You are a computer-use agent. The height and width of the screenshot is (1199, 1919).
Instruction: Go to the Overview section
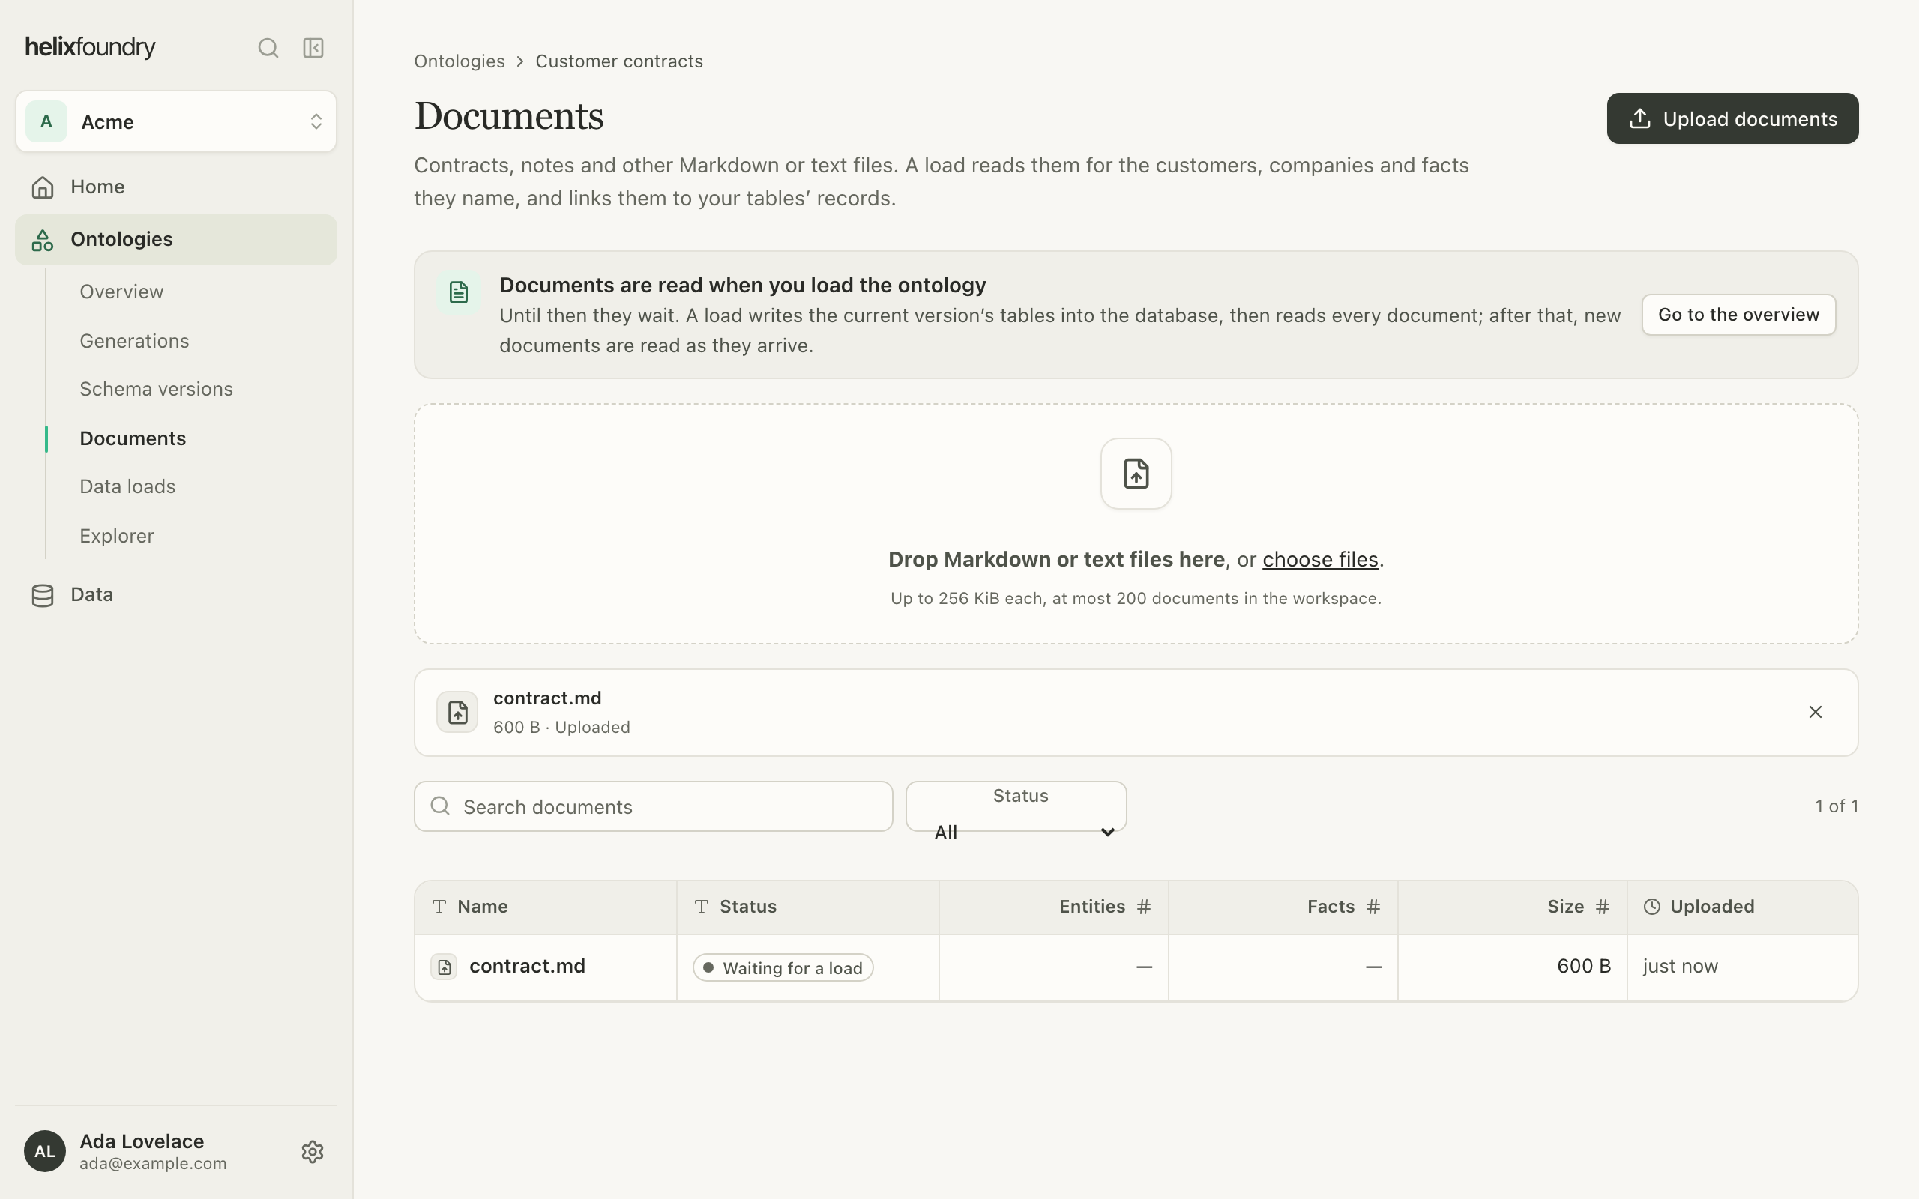121,291
